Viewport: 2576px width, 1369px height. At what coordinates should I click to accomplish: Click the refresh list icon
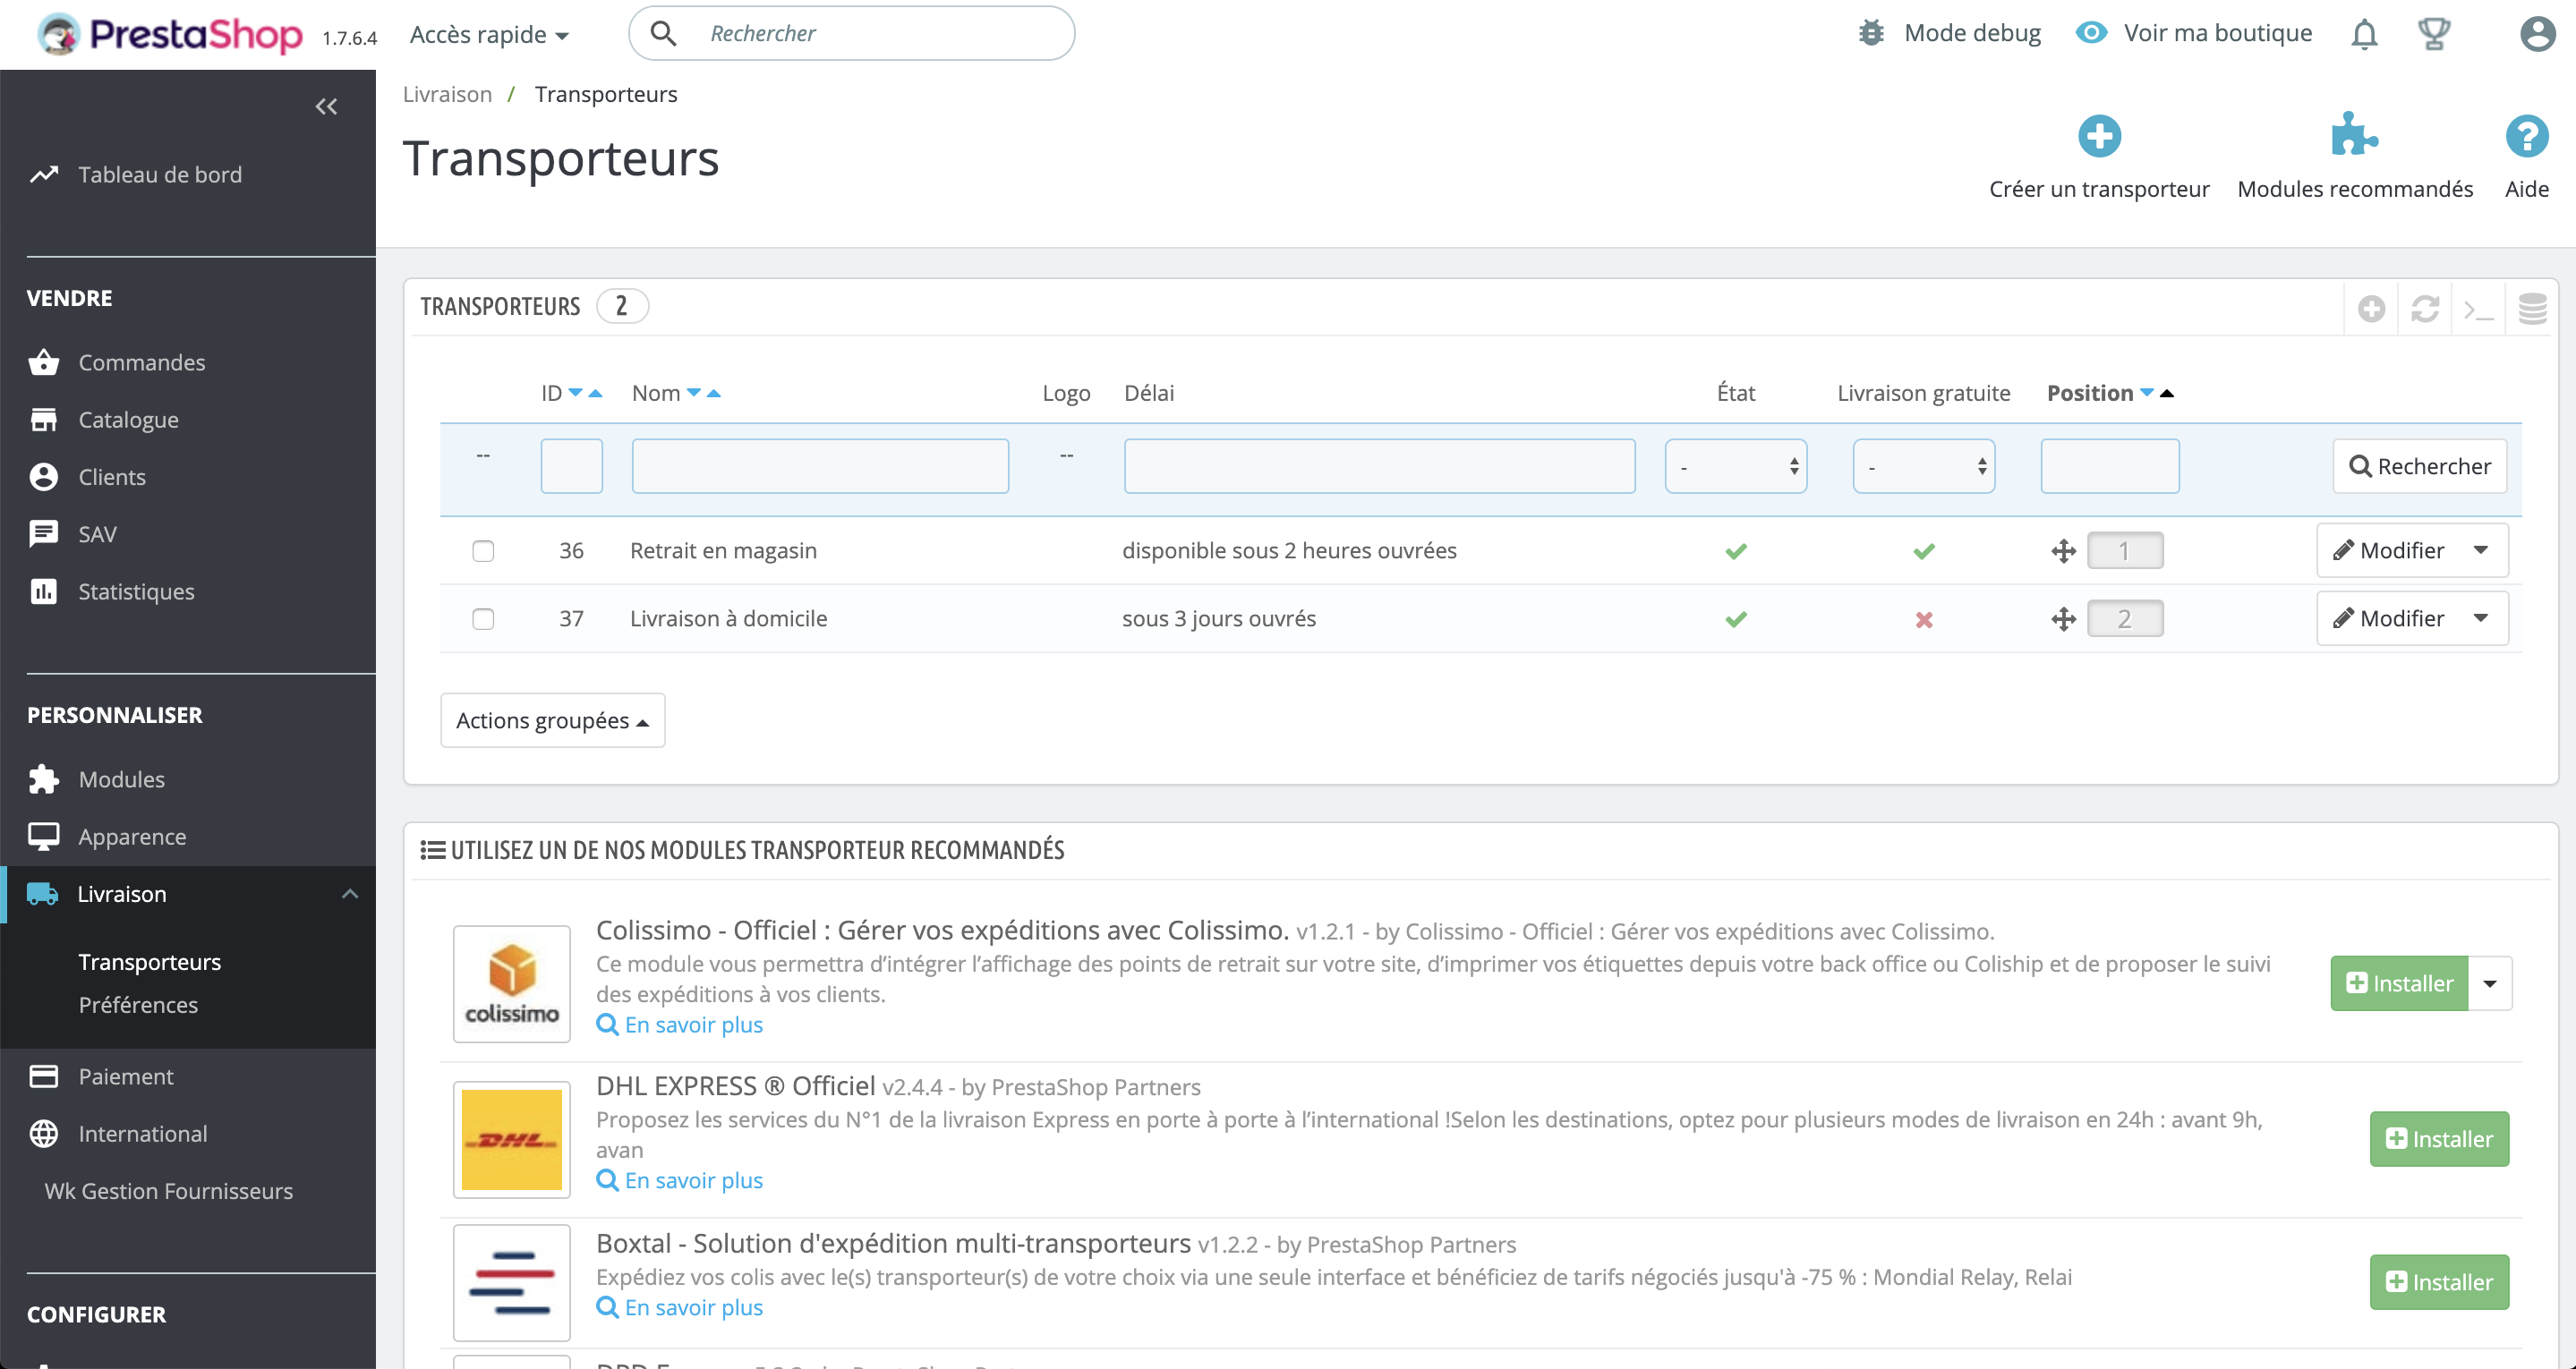(2424, 309)
